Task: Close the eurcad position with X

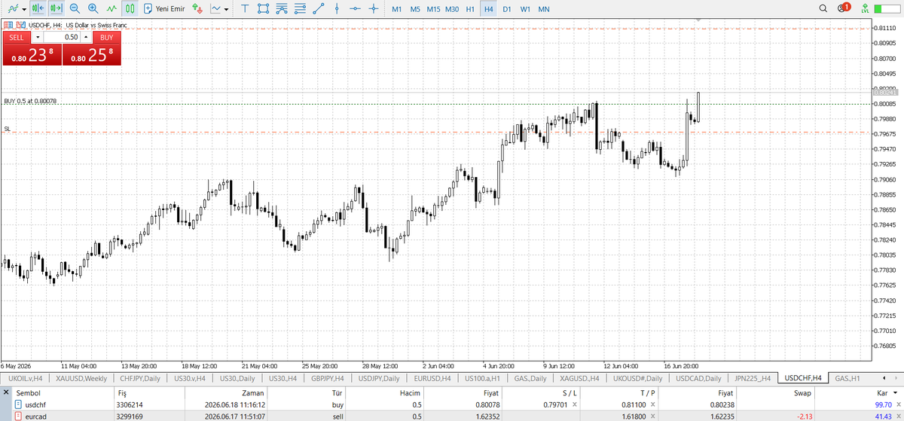Action: (899, 415)
